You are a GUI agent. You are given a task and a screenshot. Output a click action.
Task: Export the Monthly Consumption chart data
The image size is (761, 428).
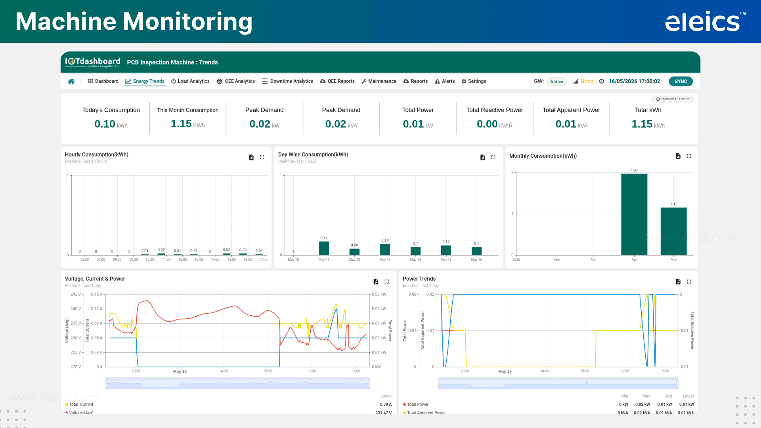678,156
